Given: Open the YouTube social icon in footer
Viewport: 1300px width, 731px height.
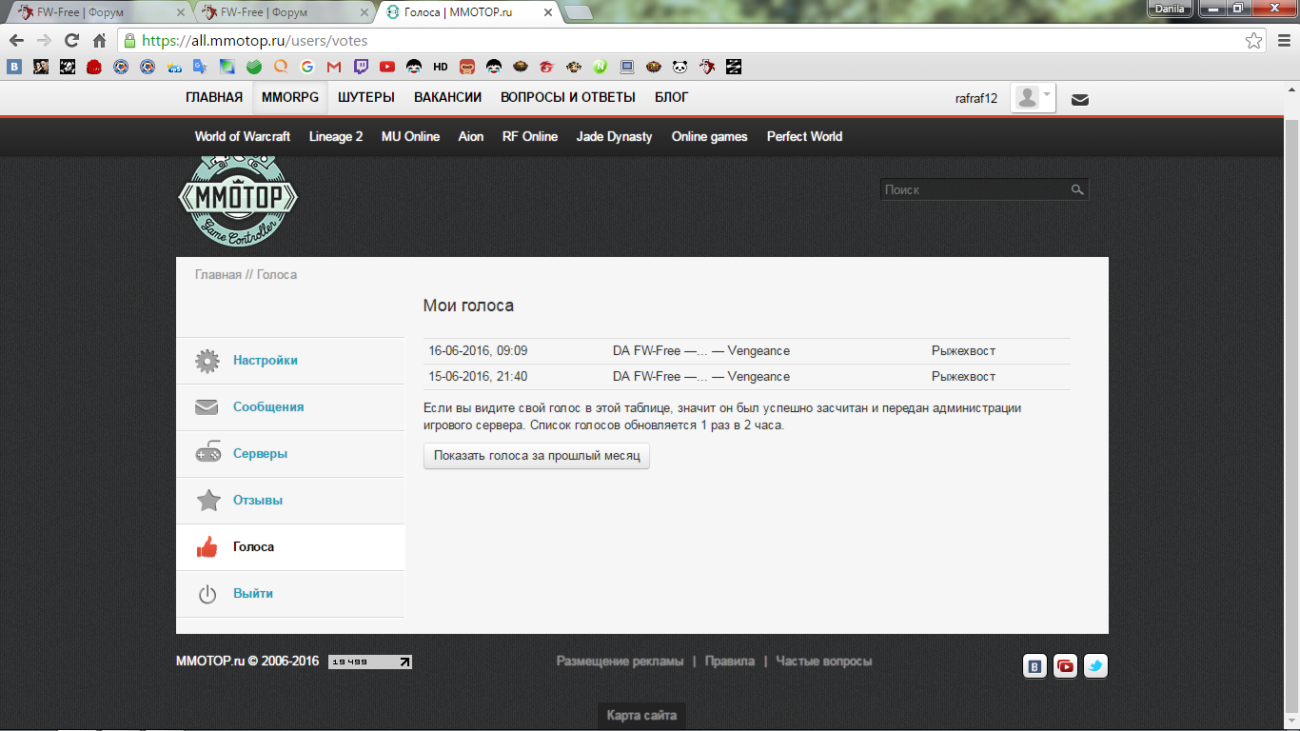Looking at the screenshot, I should (1065, 666).
